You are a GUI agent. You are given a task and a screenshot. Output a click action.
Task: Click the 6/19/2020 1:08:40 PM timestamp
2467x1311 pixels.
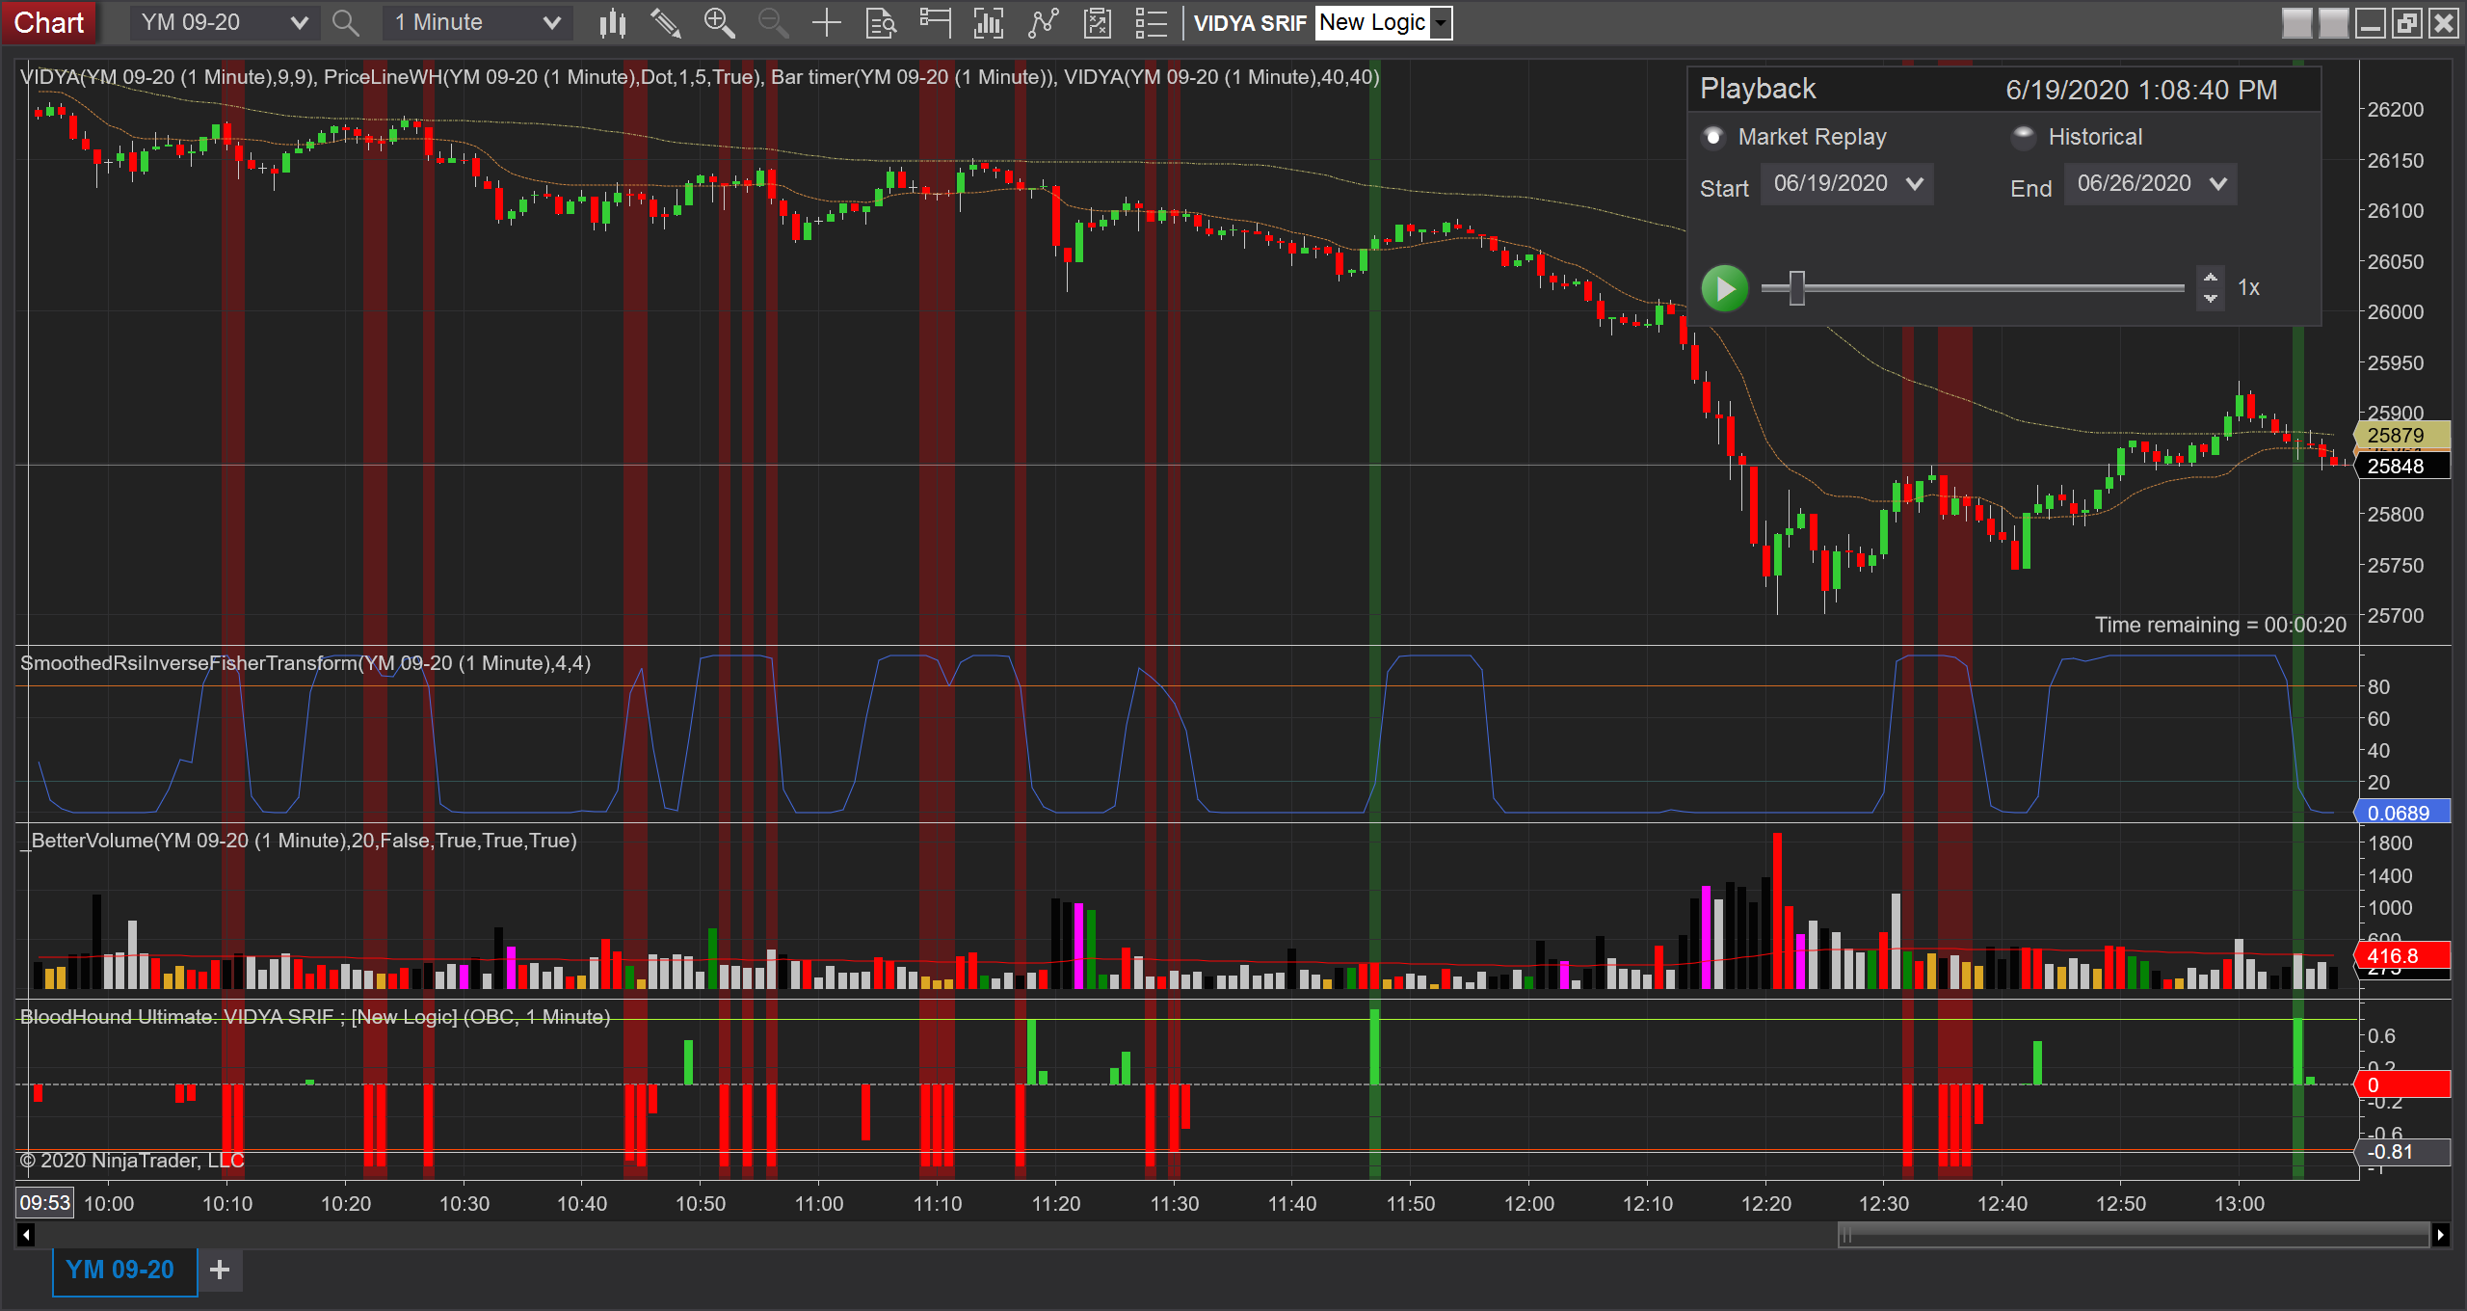(2141, 90)
